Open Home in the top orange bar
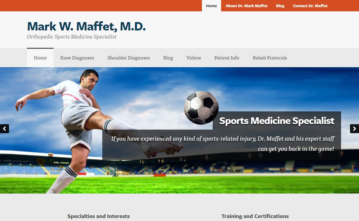Image resolution: width=359 pixels, height=221 pixels. [212, 6]
